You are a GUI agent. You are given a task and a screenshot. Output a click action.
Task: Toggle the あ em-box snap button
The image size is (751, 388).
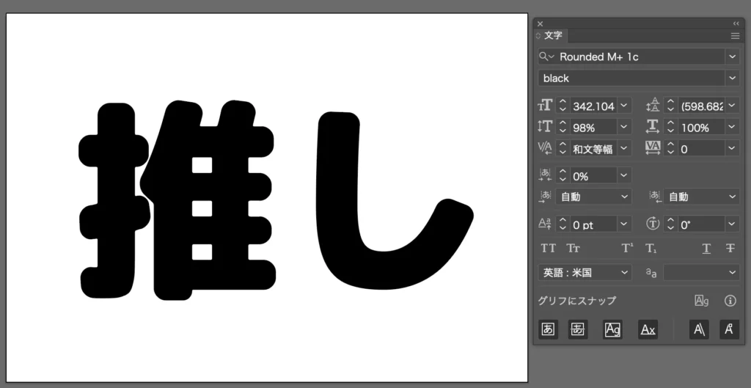[x=549, y=329]
